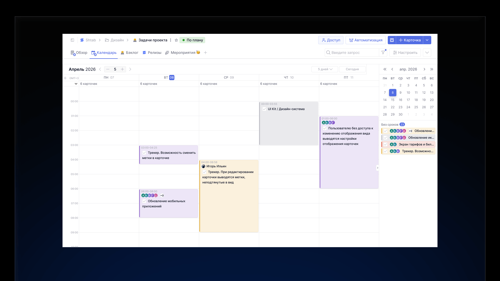This screenshot has height=281, width=500.
Task: Open the 6 карточек link under ПТ 11
Action: tap(329, 84)
